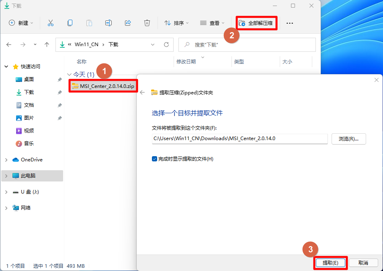Toggle the 完成时显示提取的文件 checkbox
Image resolution: width=383 pixels, height=271 pixels.
coord(154,159)
